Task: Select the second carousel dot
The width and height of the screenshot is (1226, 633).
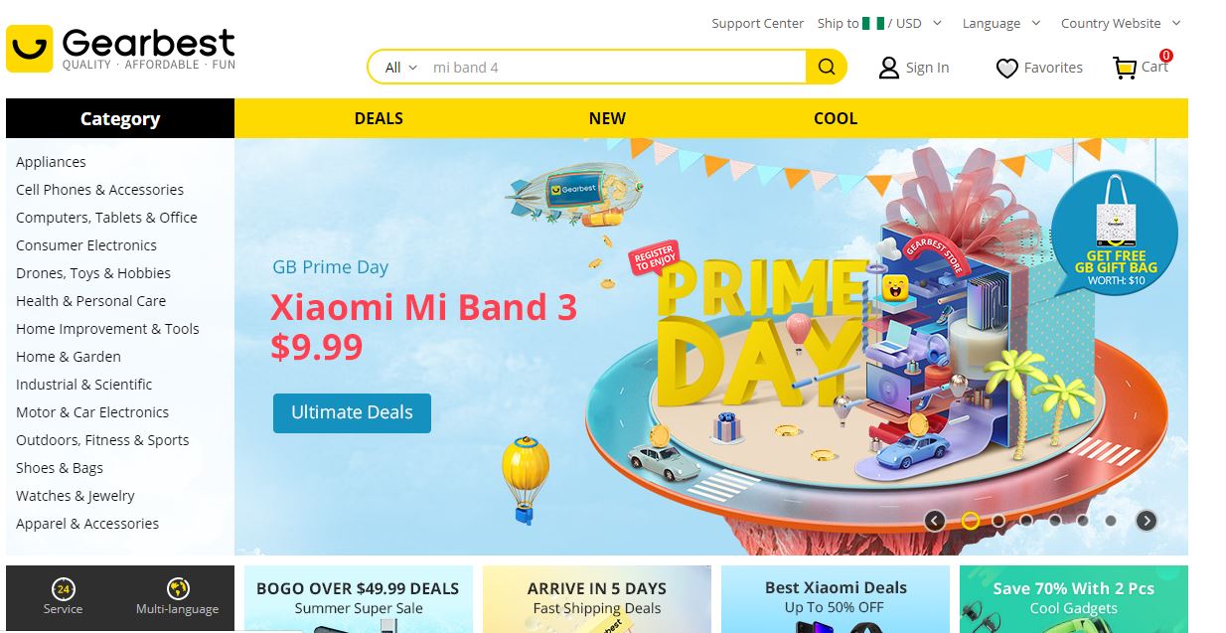Action: 1000,519
